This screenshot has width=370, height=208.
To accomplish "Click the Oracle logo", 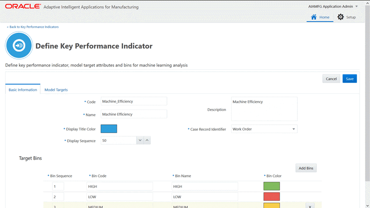I will (23, 6).
